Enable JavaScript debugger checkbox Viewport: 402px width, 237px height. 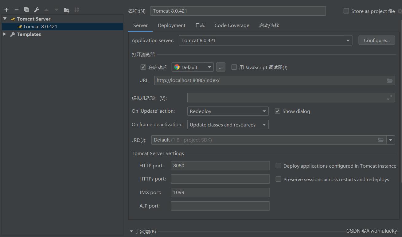click(234, 67)
